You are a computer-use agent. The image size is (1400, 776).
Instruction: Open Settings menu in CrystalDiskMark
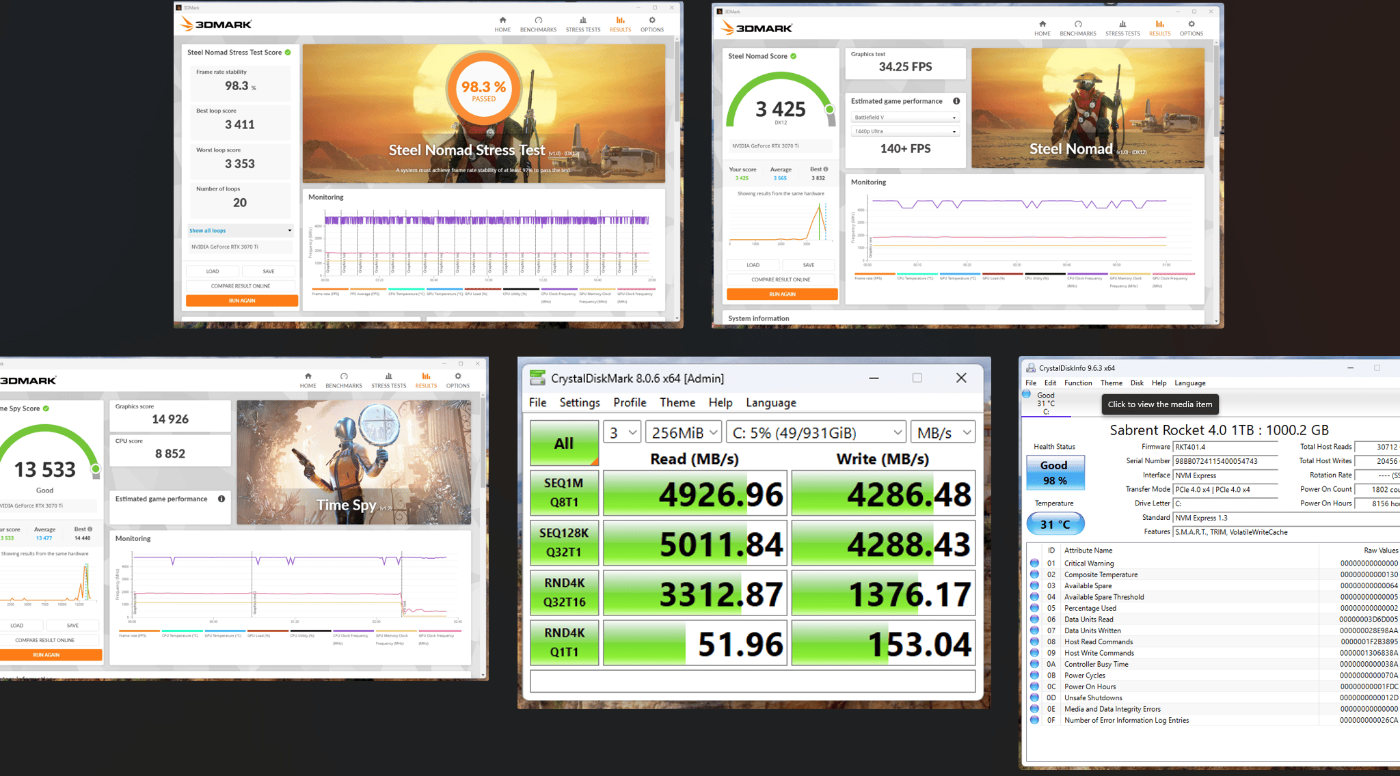[x=580, y=402]
